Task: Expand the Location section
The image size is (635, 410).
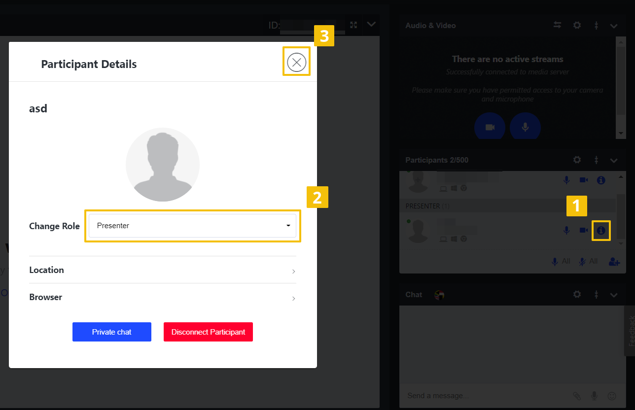Action: click(162, 270)
